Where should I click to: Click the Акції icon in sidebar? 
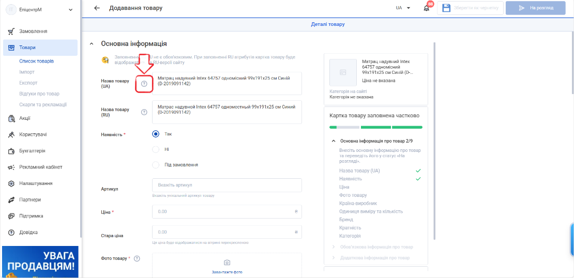(11, 118)
